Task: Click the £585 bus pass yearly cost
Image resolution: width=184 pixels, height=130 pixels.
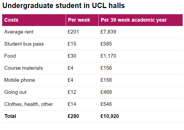Action: coord(106,44)
